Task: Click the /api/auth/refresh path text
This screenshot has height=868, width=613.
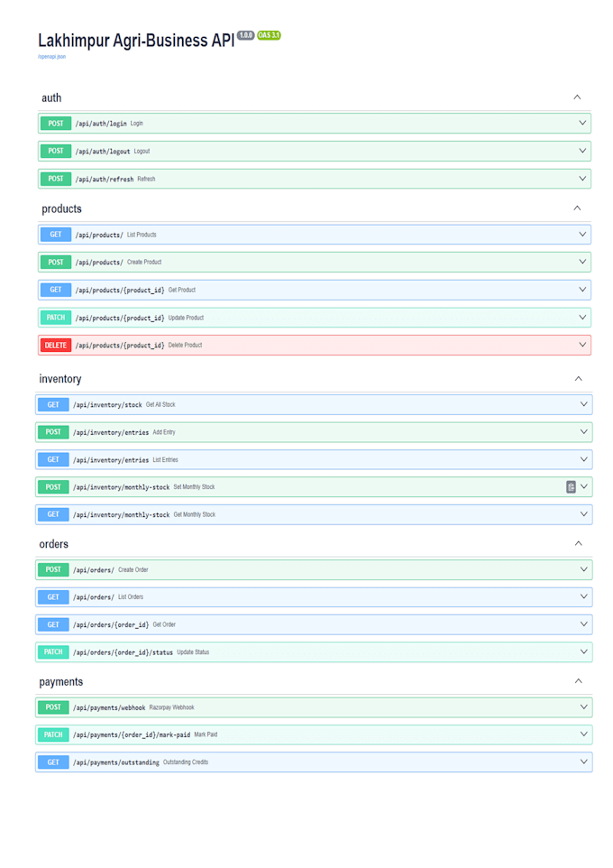Action: click(105, 180)
